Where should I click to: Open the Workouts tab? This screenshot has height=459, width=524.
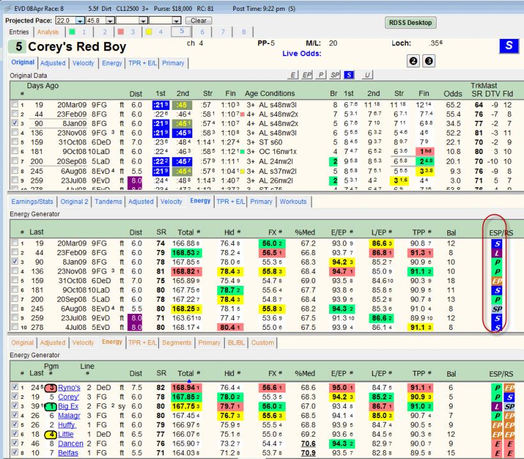click(293, 201)
